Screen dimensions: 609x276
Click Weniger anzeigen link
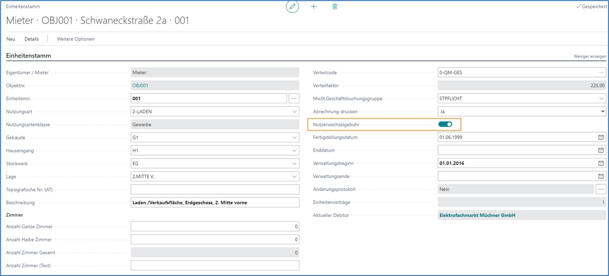tap(589, 56)
